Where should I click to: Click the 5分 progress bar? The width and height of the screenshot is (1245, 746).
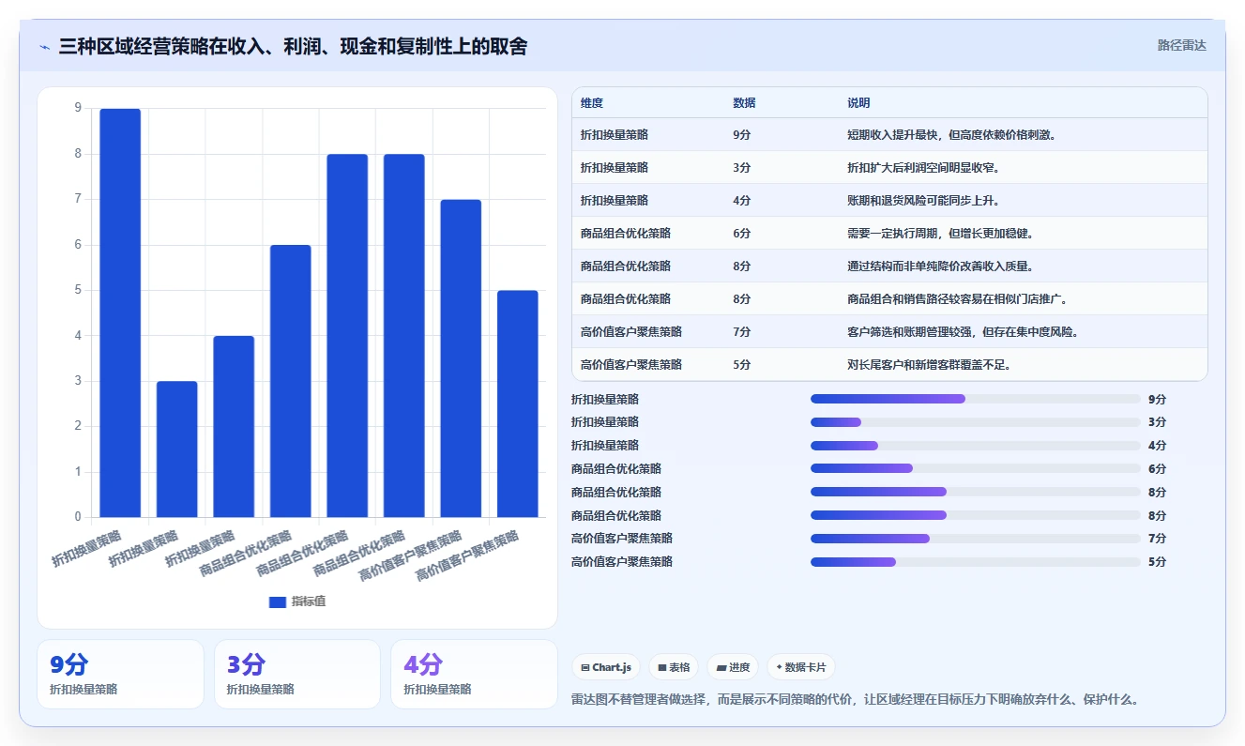click(976, 562)
